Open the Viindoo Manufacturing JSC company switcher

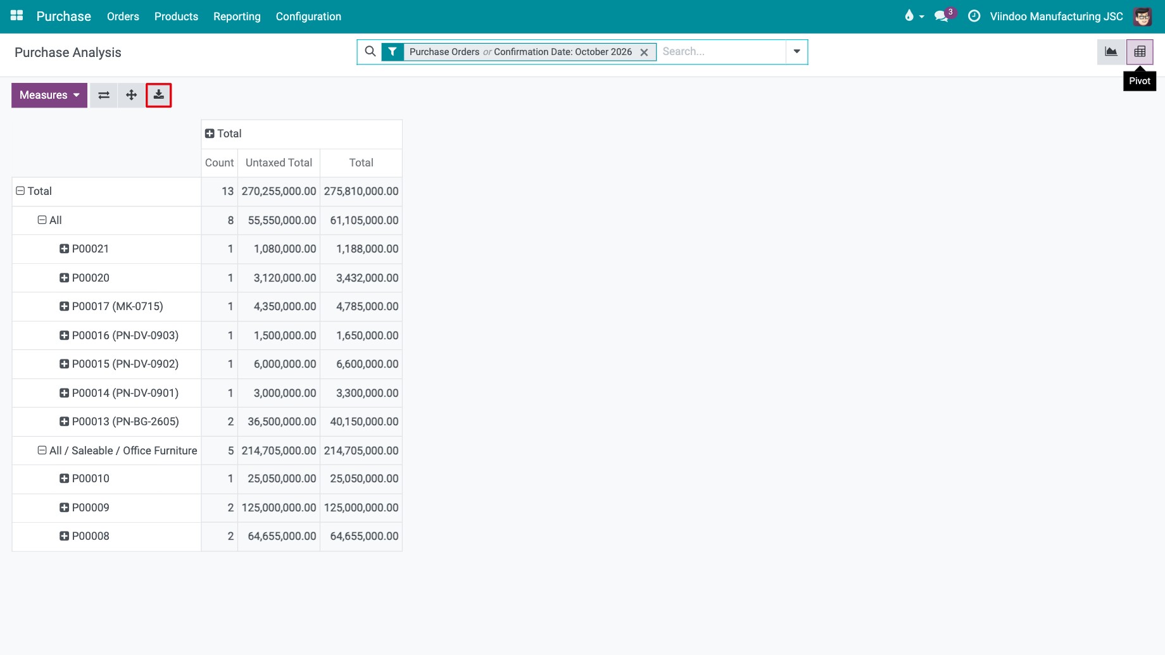1056,16
